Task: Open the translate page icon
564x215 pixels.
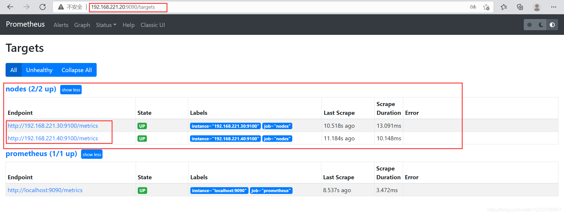Action: tap(473, 7)
